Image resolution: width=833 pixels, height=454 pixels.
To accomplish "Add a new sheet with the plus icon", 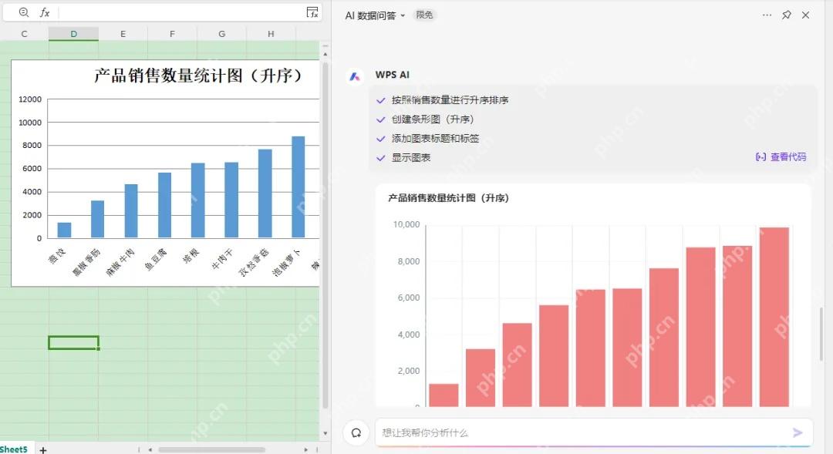I will pos(43,449).
